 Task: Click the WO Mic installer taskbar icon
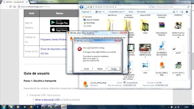pos(64,107)
